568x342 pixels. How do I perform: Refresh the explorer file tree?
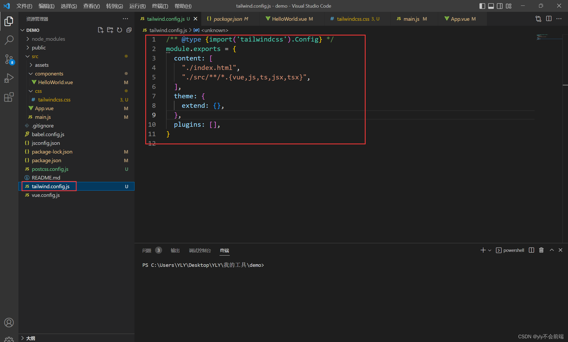coord(119,30)
